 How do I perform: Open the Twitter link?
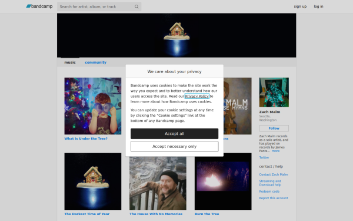pos(264,157)
